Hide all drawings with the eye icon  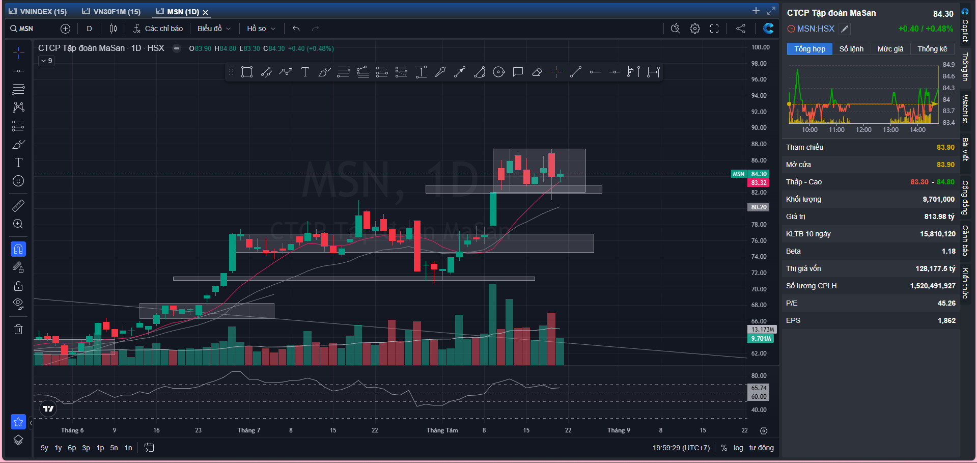(18, 304)
